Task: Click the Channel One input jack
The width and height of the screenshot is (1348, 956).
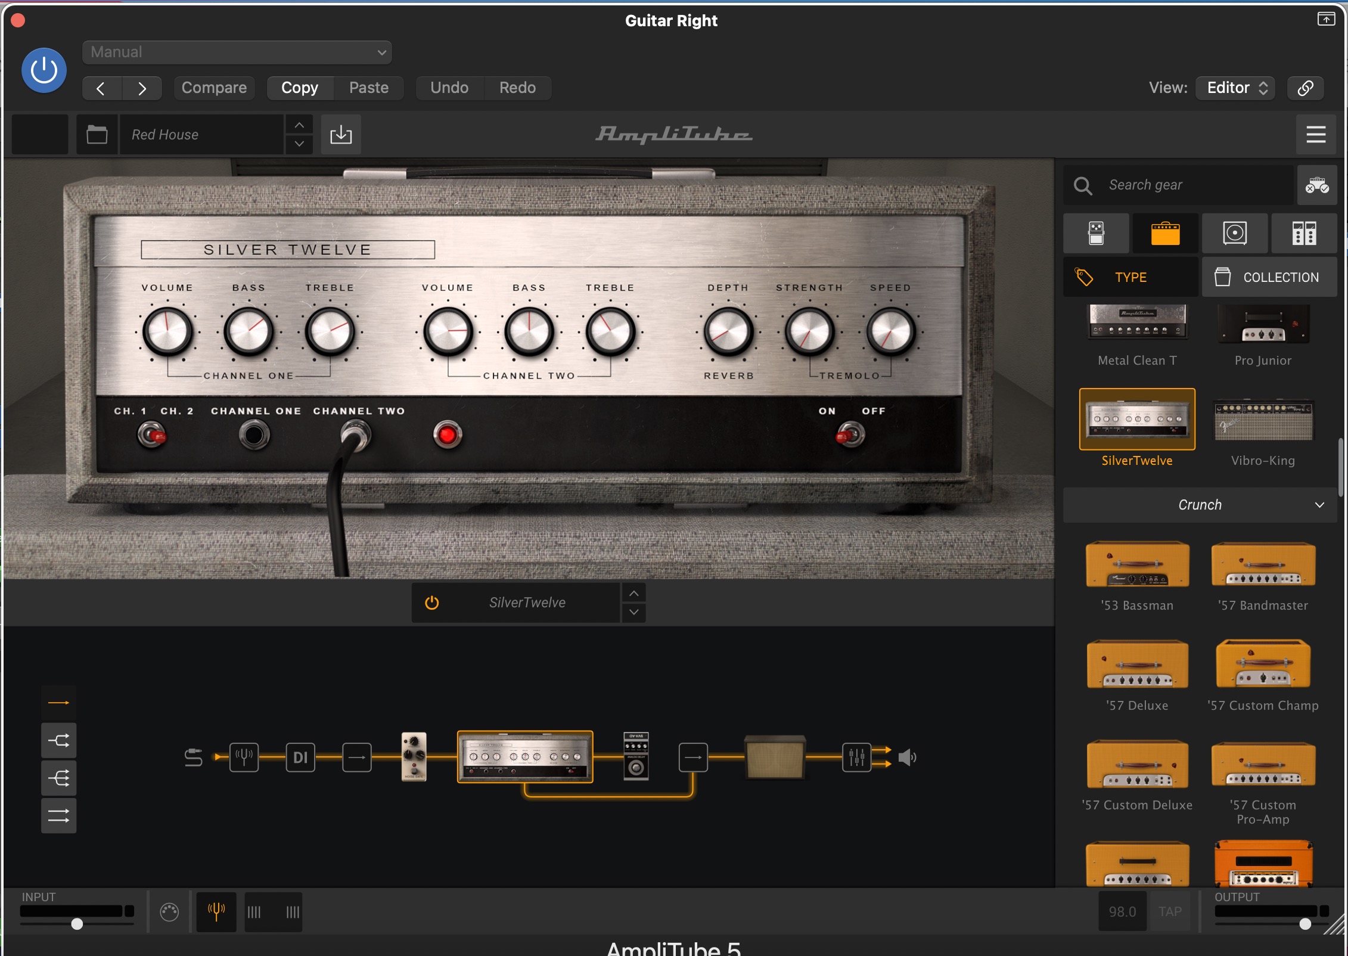Action: tap(254, 435)
